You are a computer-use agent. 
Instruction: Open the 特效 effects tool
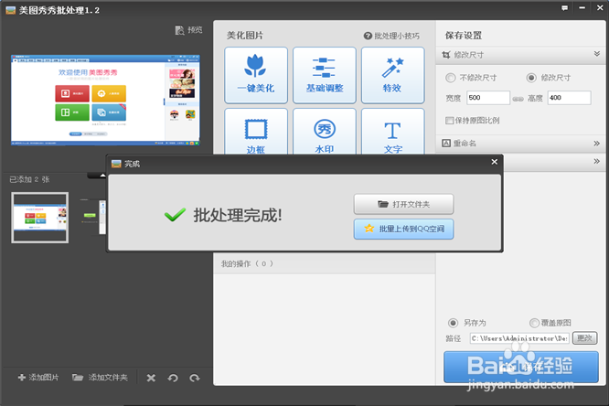pos(392,75)
